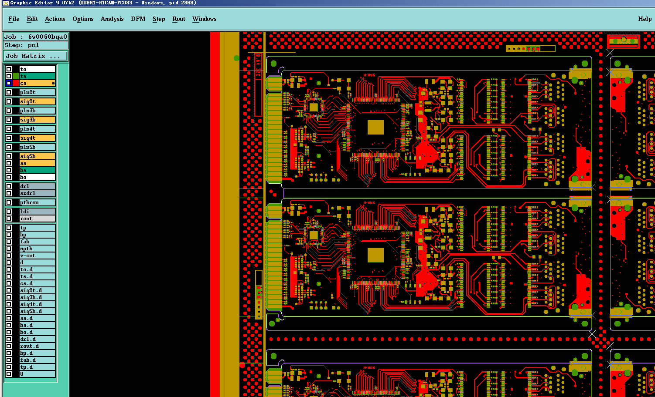Select the bp.d layer row
Viewport: 655px width, 397px height.
click(37, 353)
